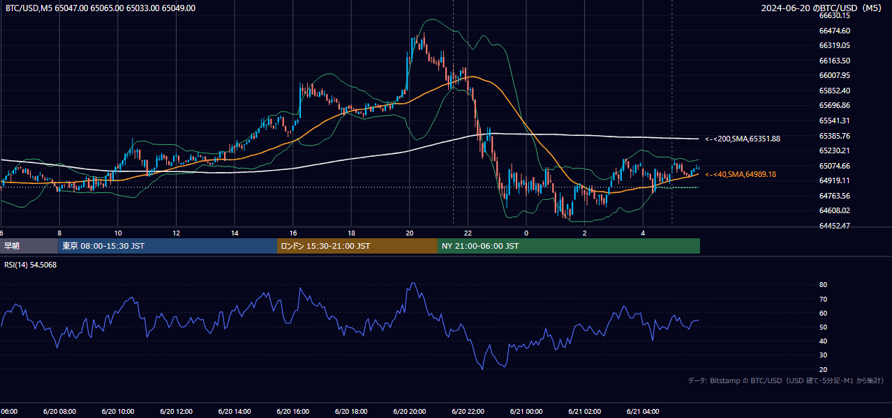Click the データ: Bitstamp の BTC/USD source note
892x418 pixels.
coord(787,380)
